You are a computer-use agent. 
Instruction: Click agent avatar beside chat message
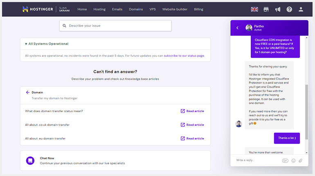(x=239, y=124)
